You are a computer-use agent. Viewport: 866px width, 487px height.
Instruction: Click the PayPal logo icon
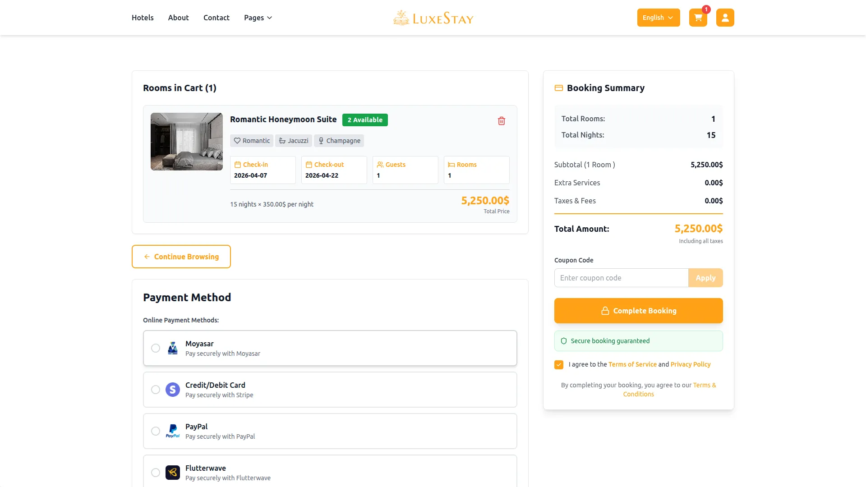(173, 431)
